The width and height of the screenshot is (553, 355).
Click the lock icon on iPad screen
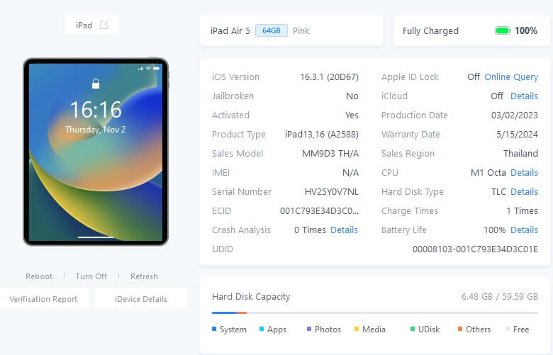(96, 84)
